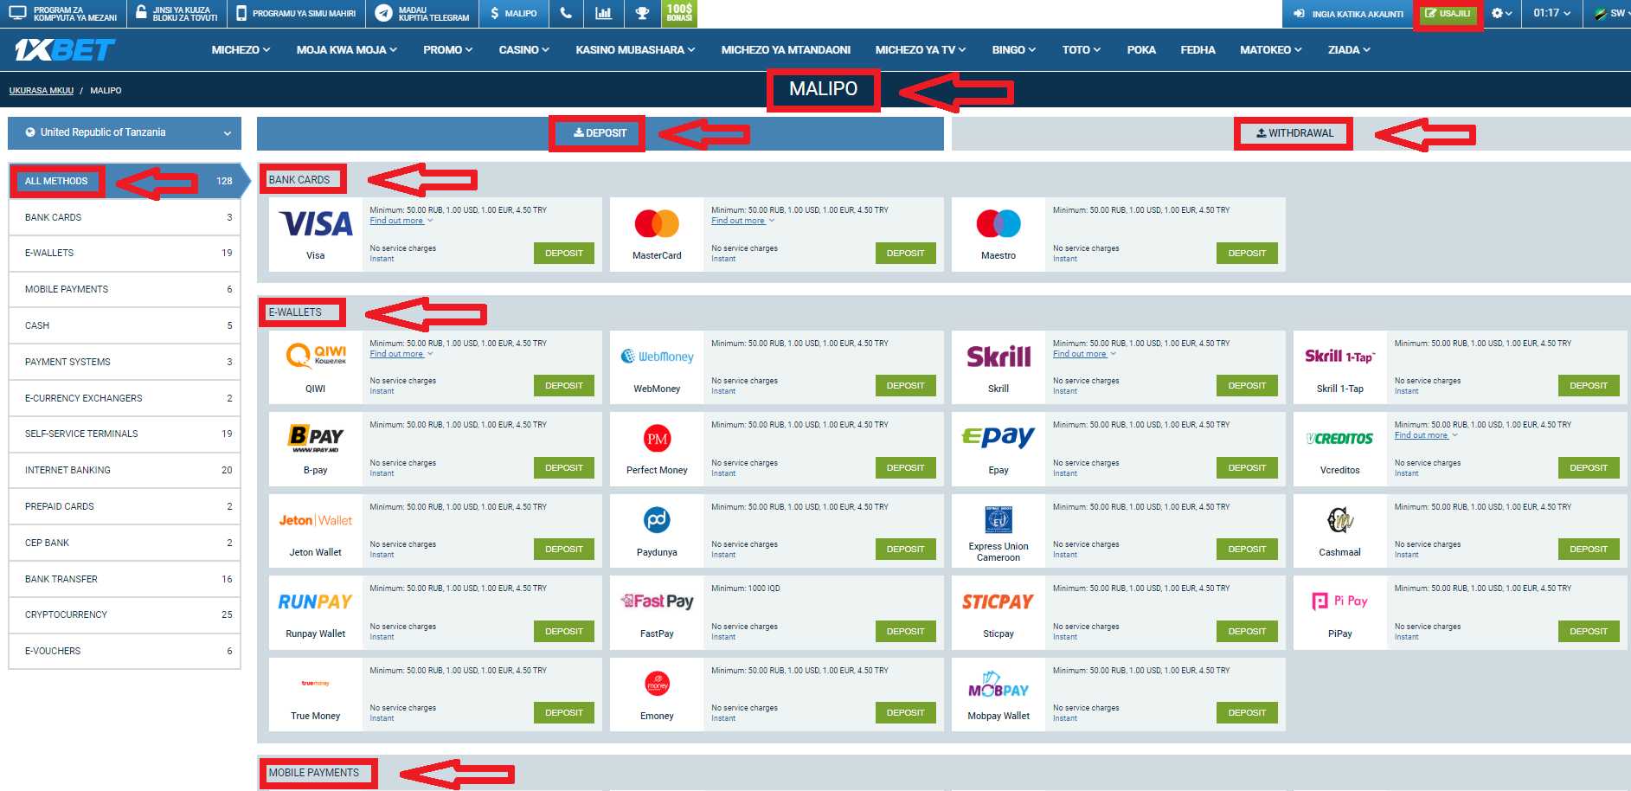Expand United Republic of Tanzania country dropdown
1631x791 pixels.
click(125, 132)
